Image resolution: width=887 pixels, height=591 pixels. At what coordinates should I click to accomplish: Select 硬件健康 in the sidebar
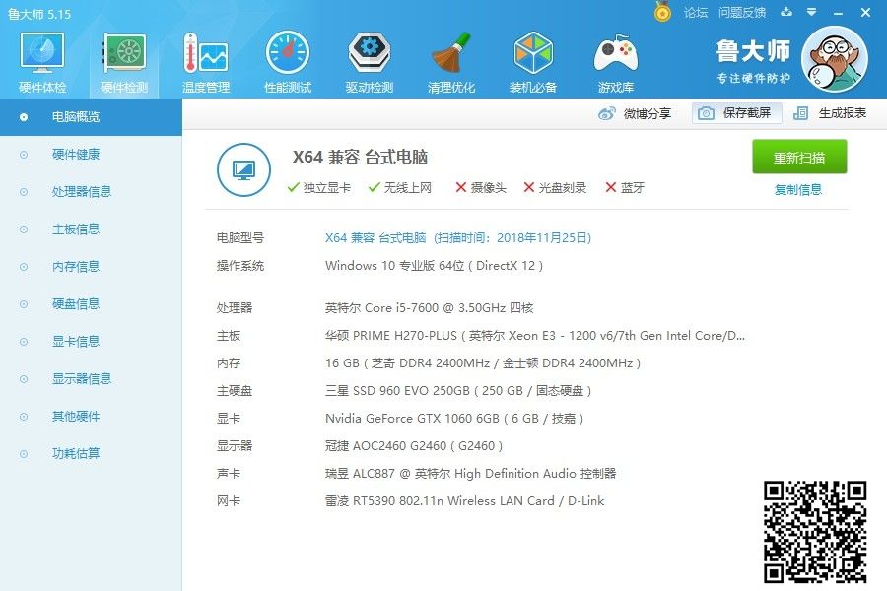point(76,155)
